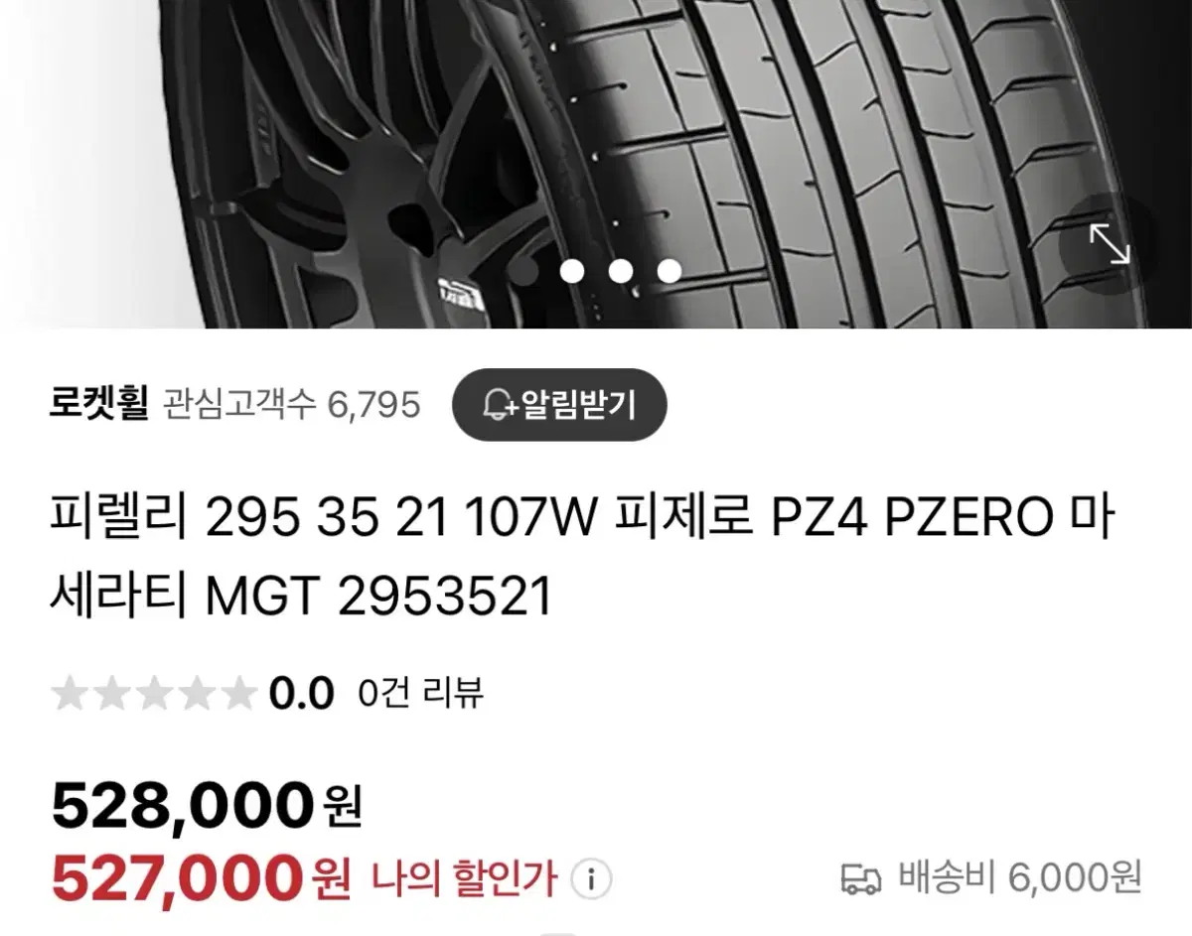Tap the 알림받기 notification button
This screenshot has height=936, width=1192.
point(559,405)
